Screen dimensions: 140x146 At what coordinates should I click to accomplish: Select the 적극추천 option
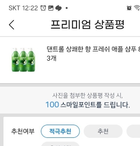(x=60, y=131)
